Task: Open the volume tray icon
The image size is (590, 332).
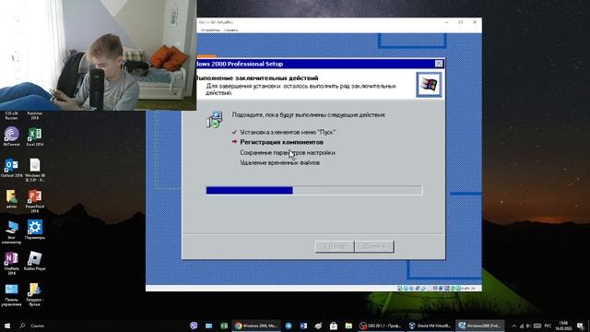Action: click(x=528, y=326)
